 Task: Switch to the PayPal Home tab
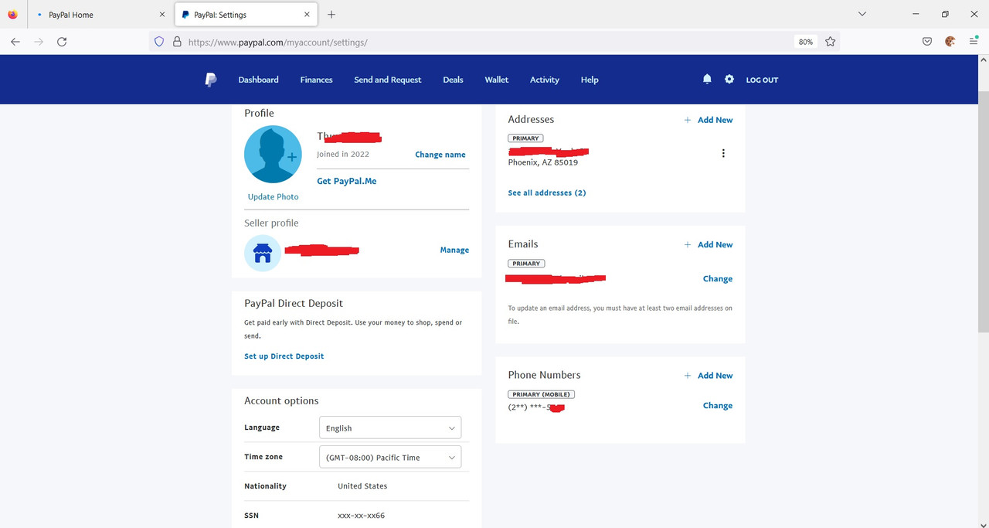(99, 15)
